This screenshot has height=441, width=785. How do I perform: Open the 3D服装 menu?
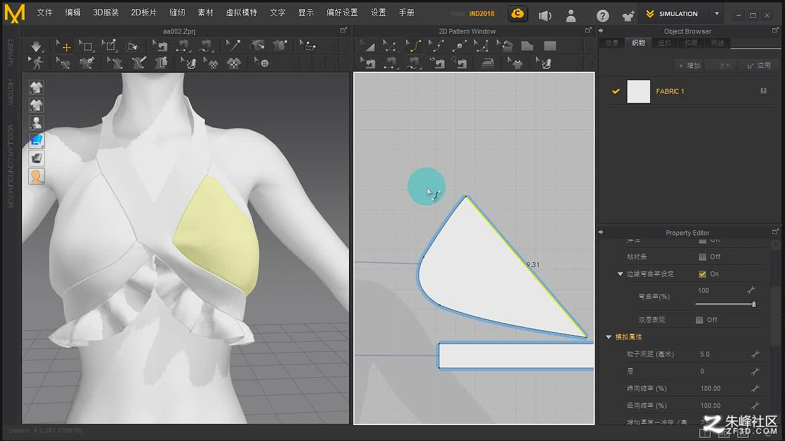tap(106, 12)
